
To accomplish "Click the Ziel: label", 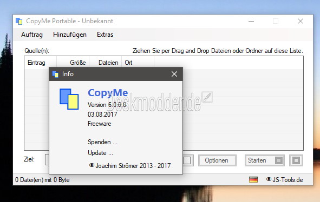I will pos(29,159).
